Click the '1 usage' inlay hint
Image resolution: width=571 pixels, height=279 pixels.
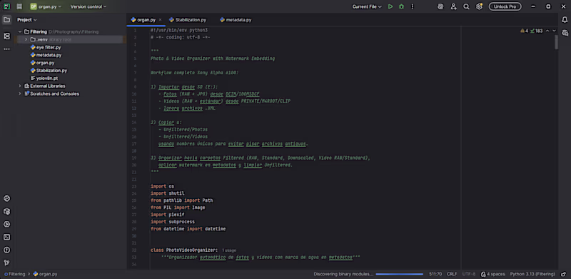coord(229,250)
